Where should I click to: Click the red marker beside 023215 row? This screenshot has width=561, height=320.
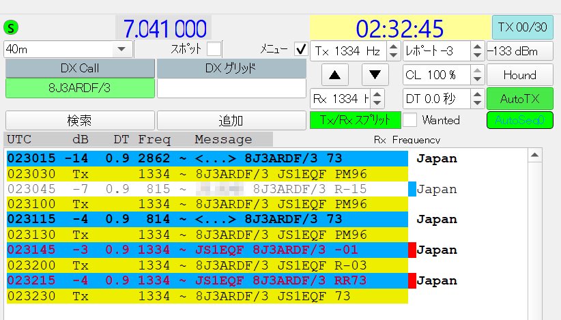click(x=412, y=280)
